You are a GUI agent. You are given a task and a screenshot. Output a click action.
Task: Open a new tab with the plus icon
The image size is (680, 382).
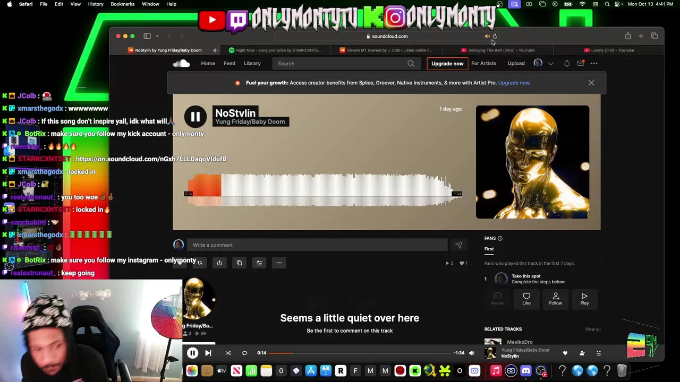[641, 36]
